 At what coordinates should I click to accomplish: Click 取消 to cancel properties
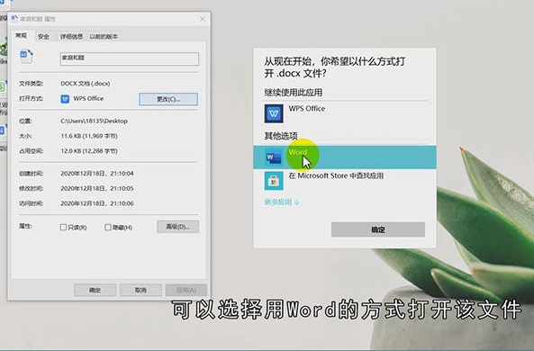coord(140,290)
